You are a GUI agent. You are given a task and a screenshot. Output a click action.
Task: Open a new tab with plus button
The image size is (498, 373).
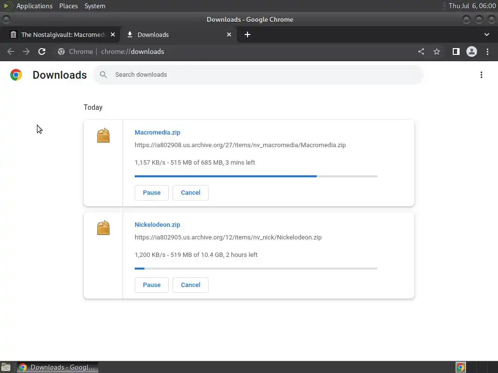[x=248, y=34]
